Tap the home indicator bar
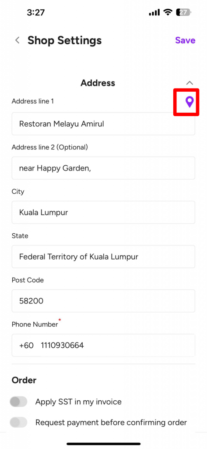Viewport: 207px width, 449px height. click(x=103, y=444)
